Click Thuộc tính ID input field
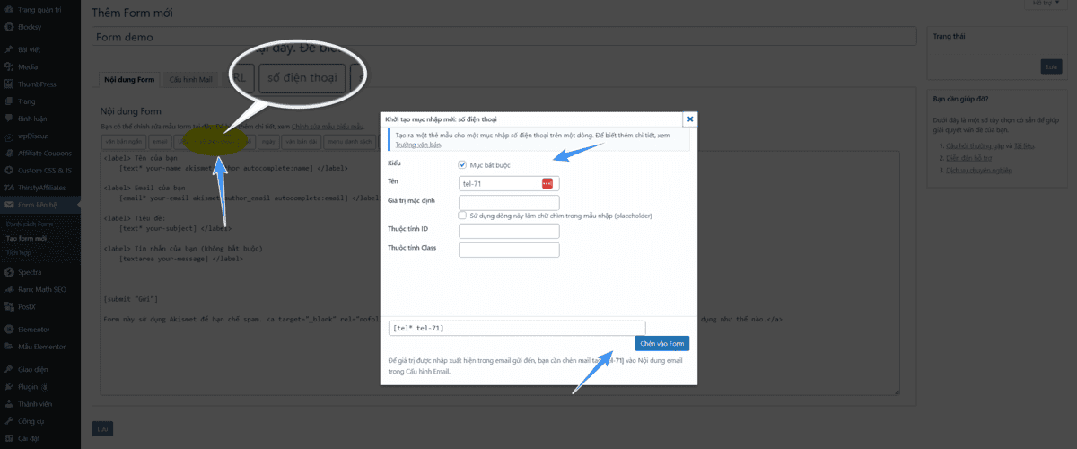1077x449 pixels. (509, 231)
